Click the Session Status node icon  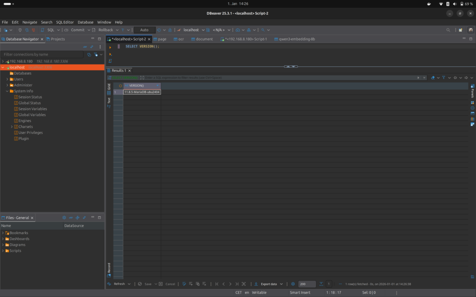pyautogui.click(x=16, y=97)
